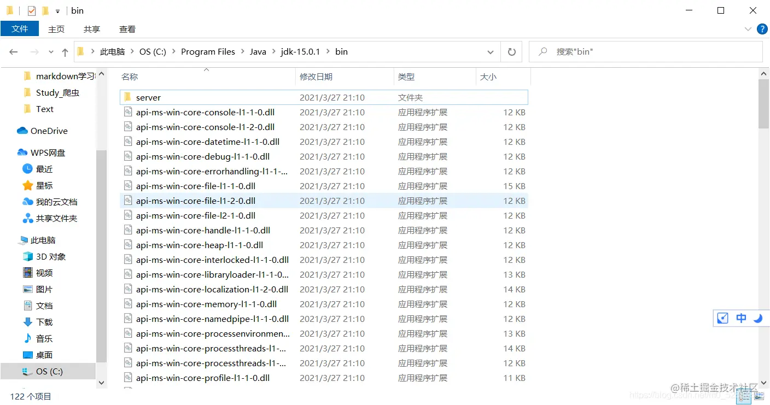770x405 pixels.
Task: Select the 此电脑 computer icon in the sidebar
Action: pyautogui.click(x=22, y=240)
